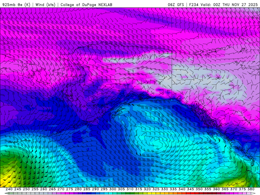Viewport: 260px width, 195px height.
Task: Click the 270 value on the color scale
Action: tap(61, 189)
